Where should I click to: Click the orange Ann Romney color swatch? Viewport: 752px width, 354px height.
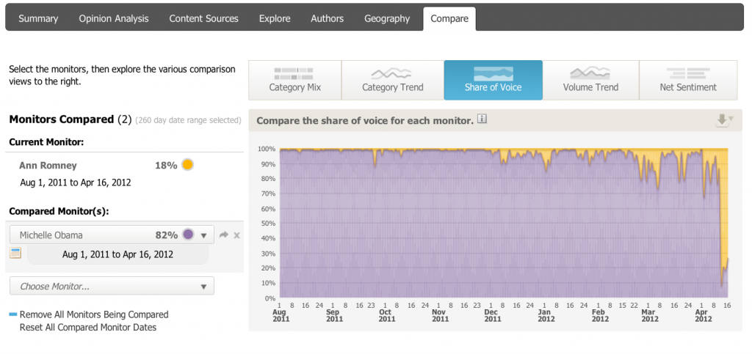pos(187,166)
